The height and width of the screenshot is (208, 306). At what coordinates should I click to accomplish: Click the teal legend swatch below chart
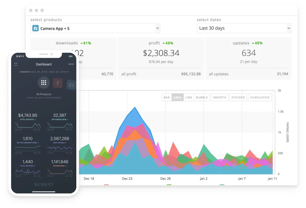pyautogui.click(x=222, y=185)
